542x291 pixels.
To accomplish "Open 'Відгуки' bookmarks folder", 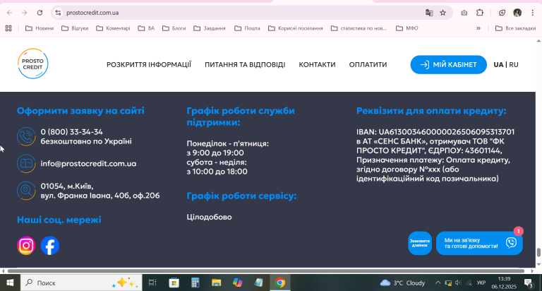I will [x=75, y=28].
